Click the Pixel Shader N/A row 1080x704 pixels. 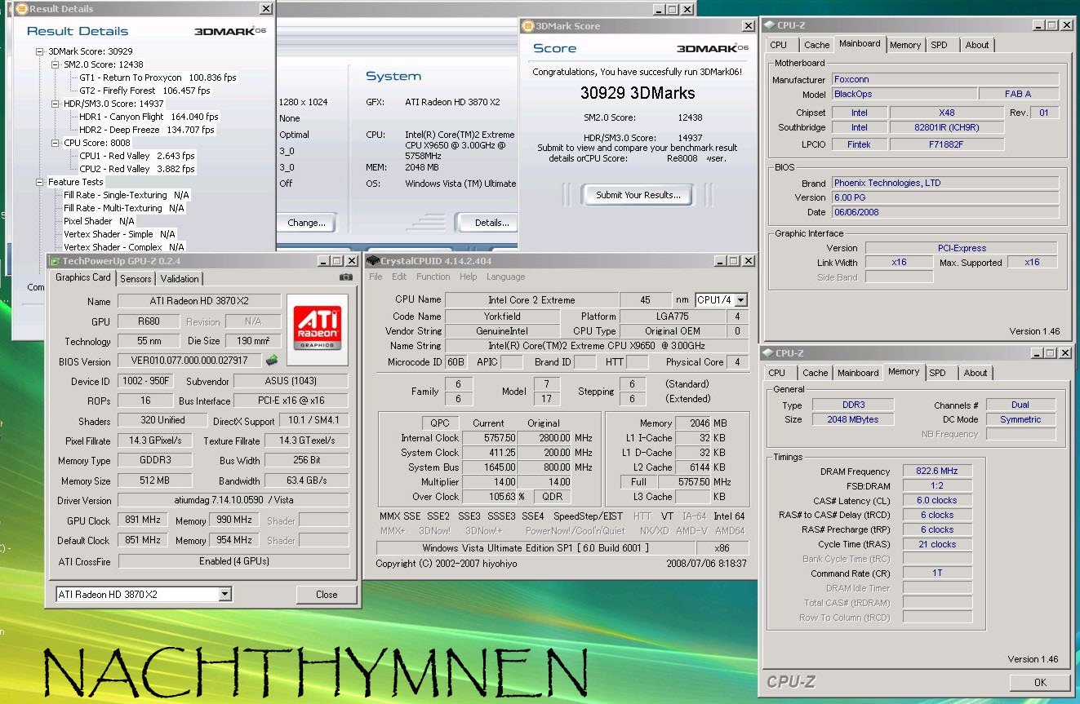pyautogui.click(x=99, y=221)
